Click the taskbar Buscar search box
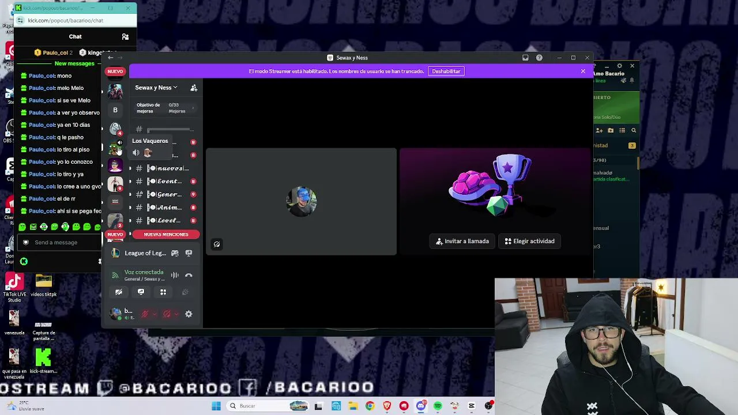 [x=268, y=406]
